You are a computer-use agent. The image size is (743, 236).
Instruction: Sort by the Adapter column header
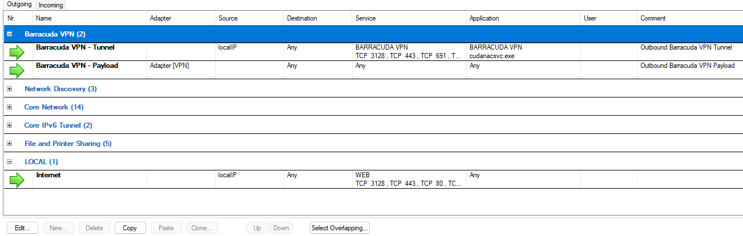click(x=180, y=18)
